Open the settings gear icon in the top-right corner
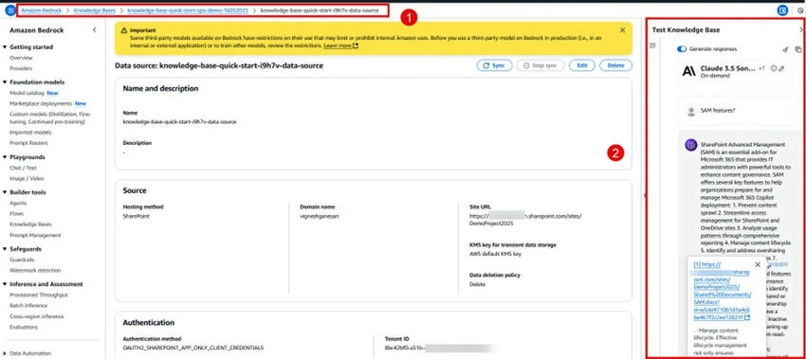This screenshot has width=806, height=359. pos(801,10)
